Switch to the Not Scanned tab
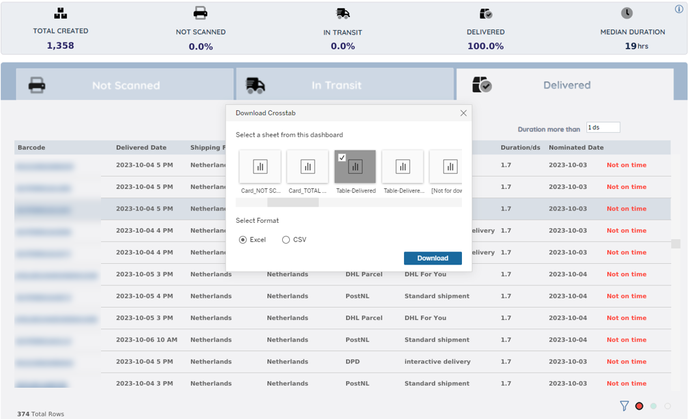 coord(125,85)
